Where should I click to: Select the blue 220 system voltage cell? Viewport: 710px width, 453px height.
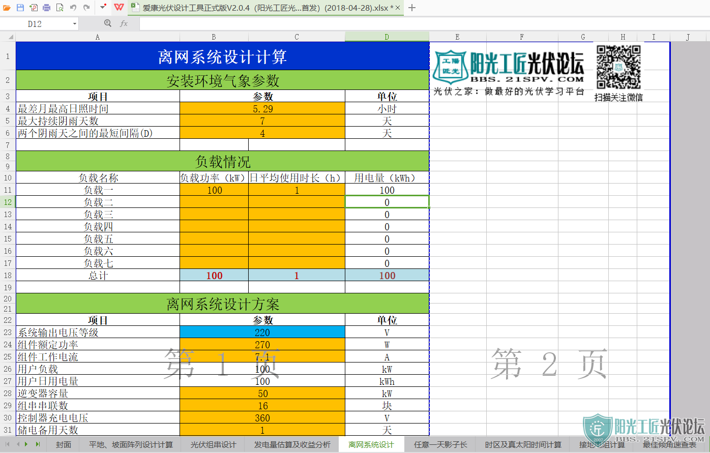[x=262, y=332]
